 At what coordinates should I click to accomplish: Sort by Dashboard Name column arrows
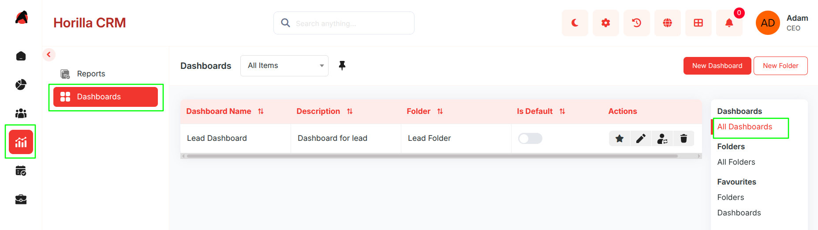tap(261, 111)
